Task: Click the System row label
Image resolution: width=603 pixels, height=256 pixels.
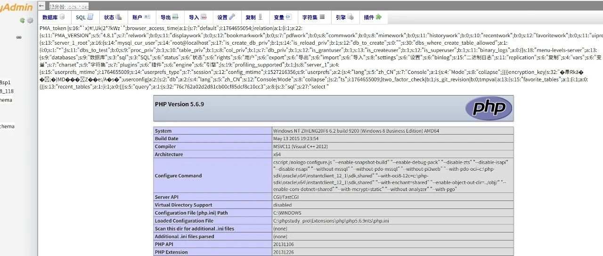Action: pos(163,131)
